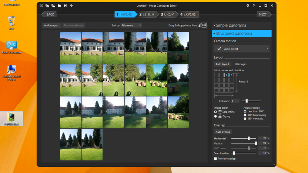Adjust the Horizontal overlap slider

point(249,138)
